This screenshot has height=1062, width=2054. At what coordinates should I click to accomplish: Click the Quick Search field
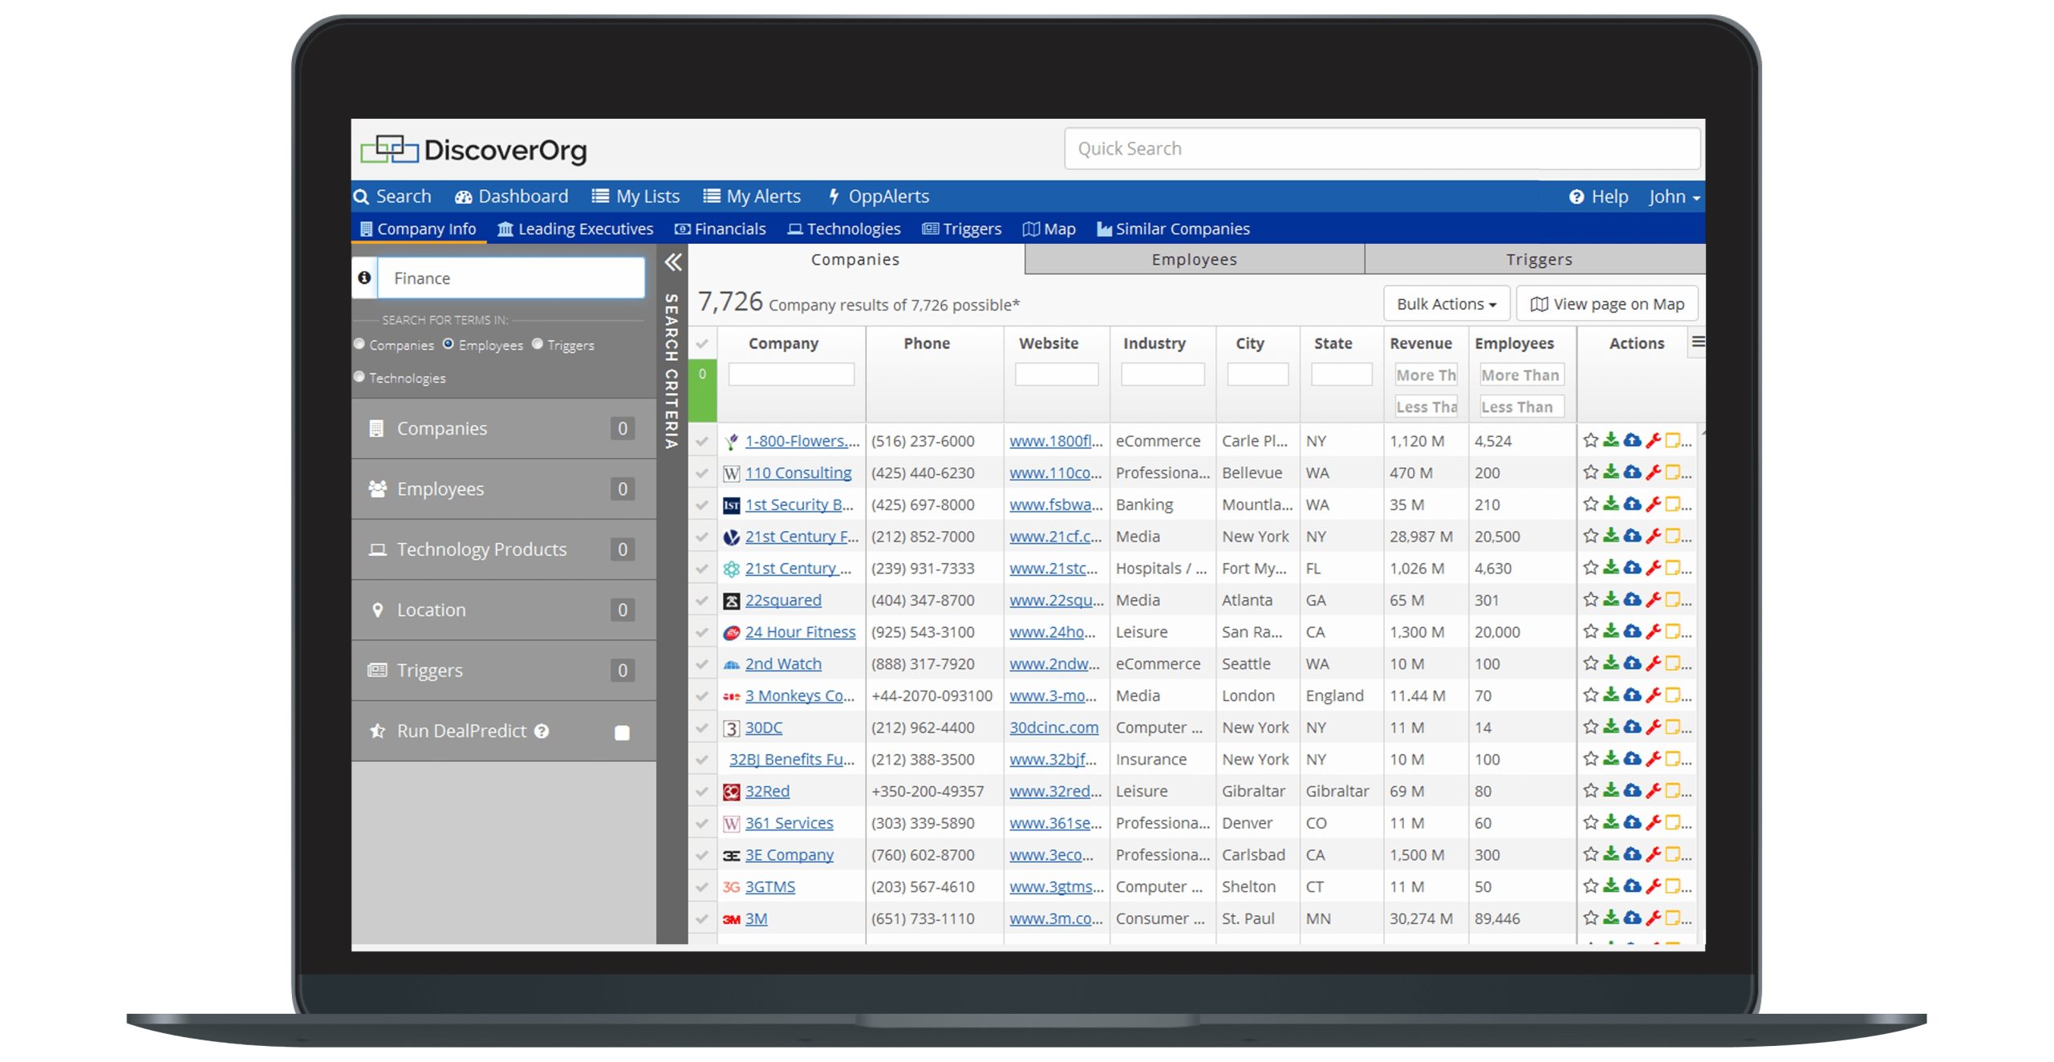[1382, 148]
